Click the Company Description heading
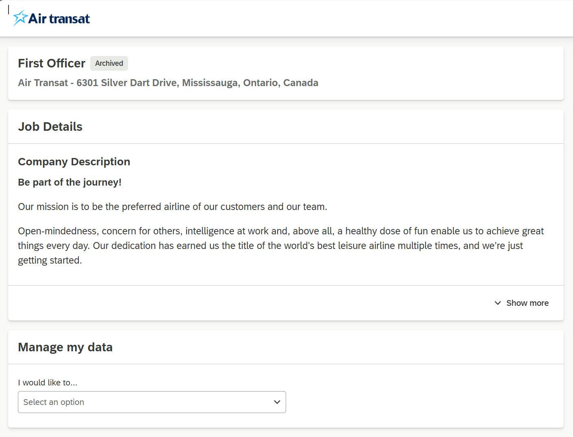 pos(74,162)
